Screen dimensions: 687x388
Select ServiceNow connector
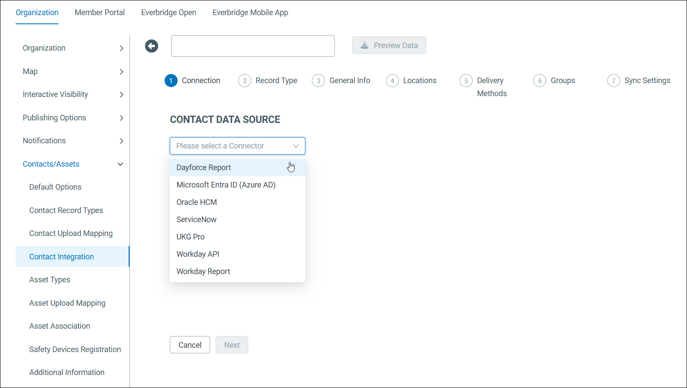pyautogui.click(x=237, y=220)
